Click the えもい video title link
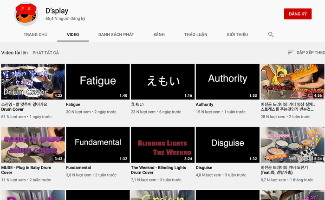This screenshot has width=325, height=200. (x=137, y=105)
